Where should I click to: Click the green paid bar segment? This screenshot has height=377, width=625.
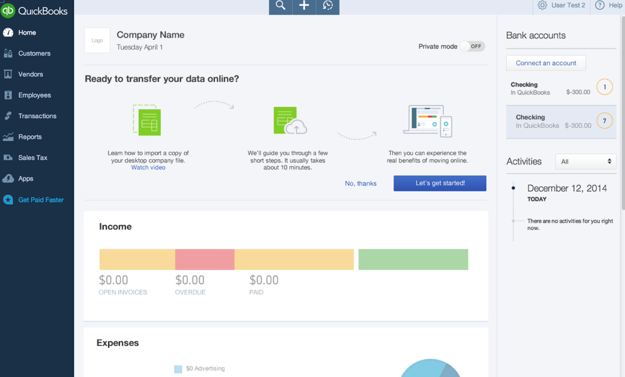[413, 259]
